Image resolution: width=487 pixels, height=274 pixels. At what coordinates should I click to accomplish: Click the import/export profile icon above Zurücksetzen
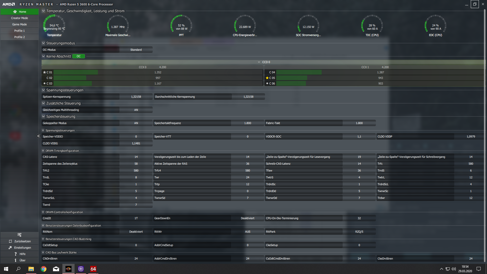20,235
